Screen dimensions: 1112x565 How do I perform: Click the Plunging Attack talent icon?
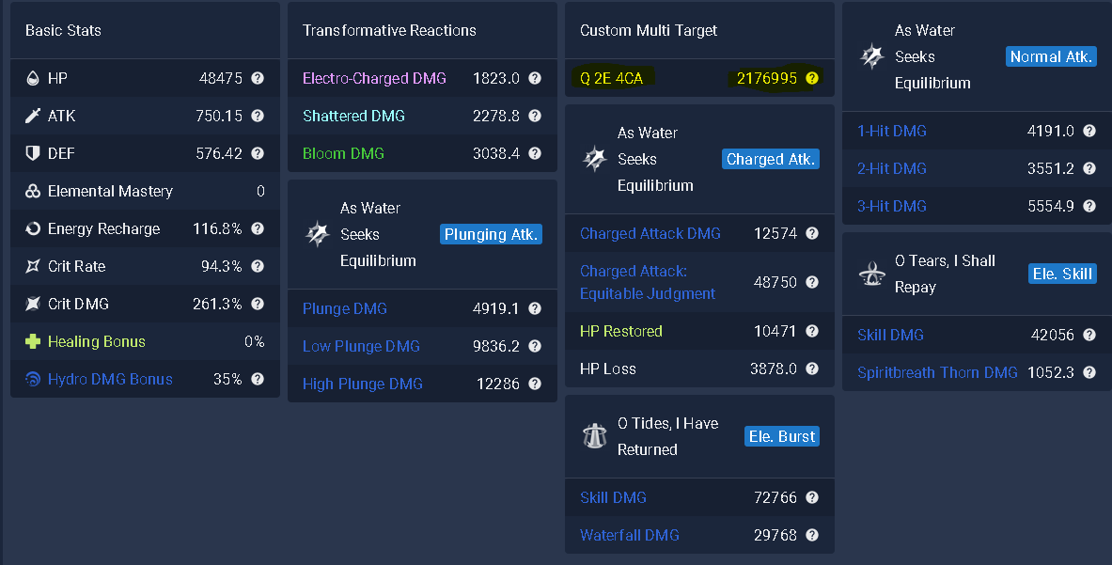(x=317, y=234)
